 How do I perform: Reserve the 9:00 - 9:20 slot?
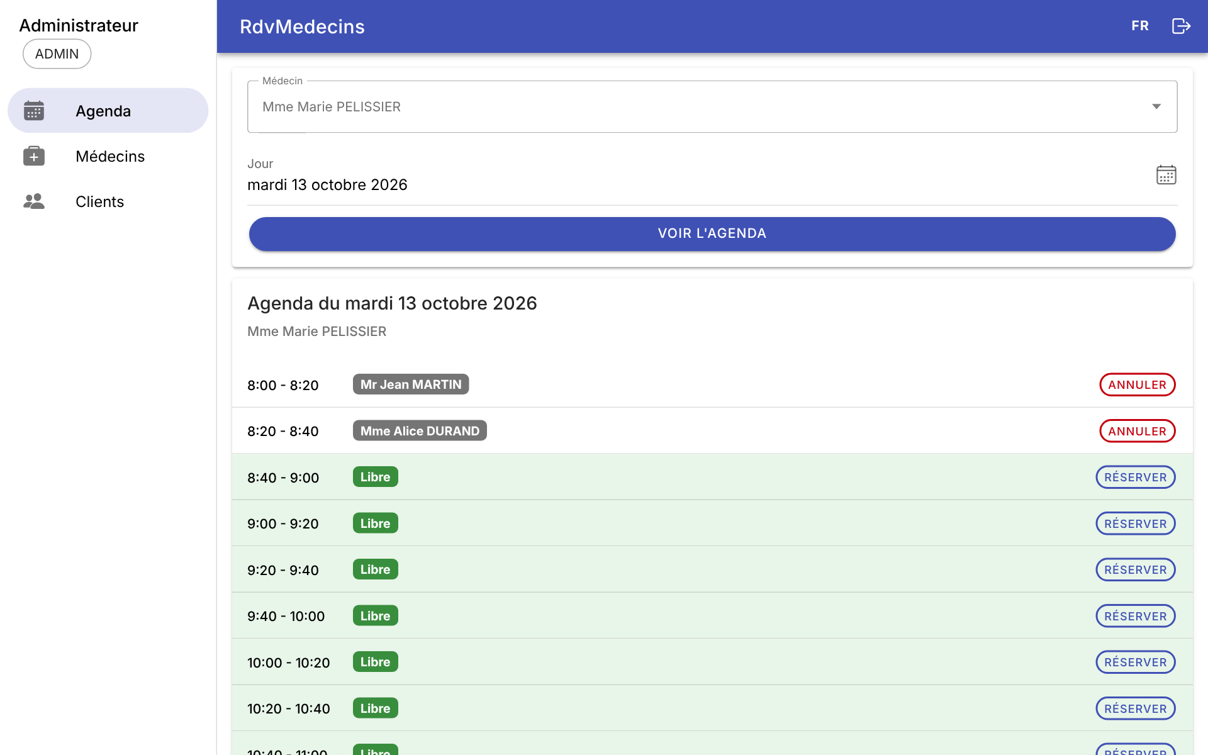(x=1136, y=524)
